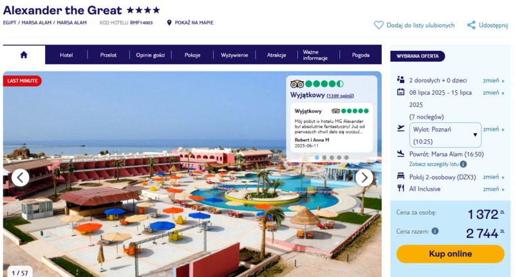Open the 1369 opinii link
515x277 pixels.
(340, 96)
